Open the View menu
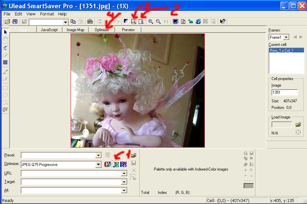Image resolution: width=307 pixels, height=204 pixels. click(31, 14)
